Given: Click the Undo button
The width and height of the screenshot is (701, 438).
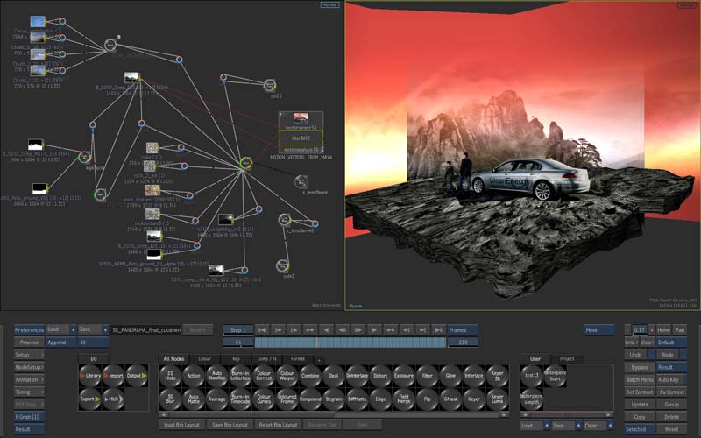Looking at the screenshot, I should coord(636,355).
